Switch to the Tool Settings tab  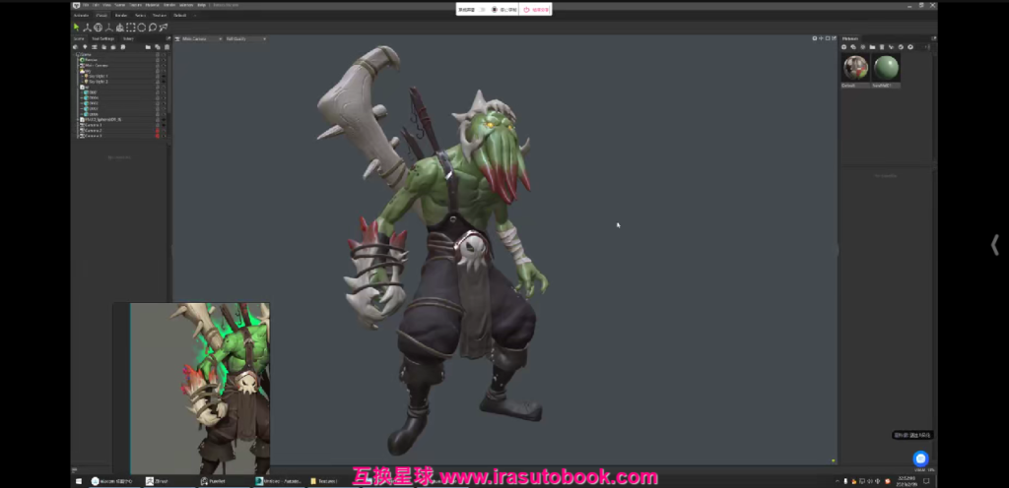coord(102,38)
